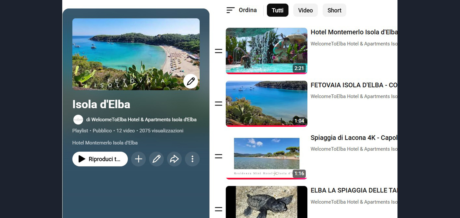Select the Video filter chip
The height and width of the screenshot is (218, 460).
pyautogui.click(x=305, y=10)
